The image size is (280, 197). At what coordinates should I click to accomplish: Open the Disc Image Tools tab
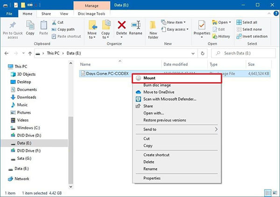coord(91,14)
